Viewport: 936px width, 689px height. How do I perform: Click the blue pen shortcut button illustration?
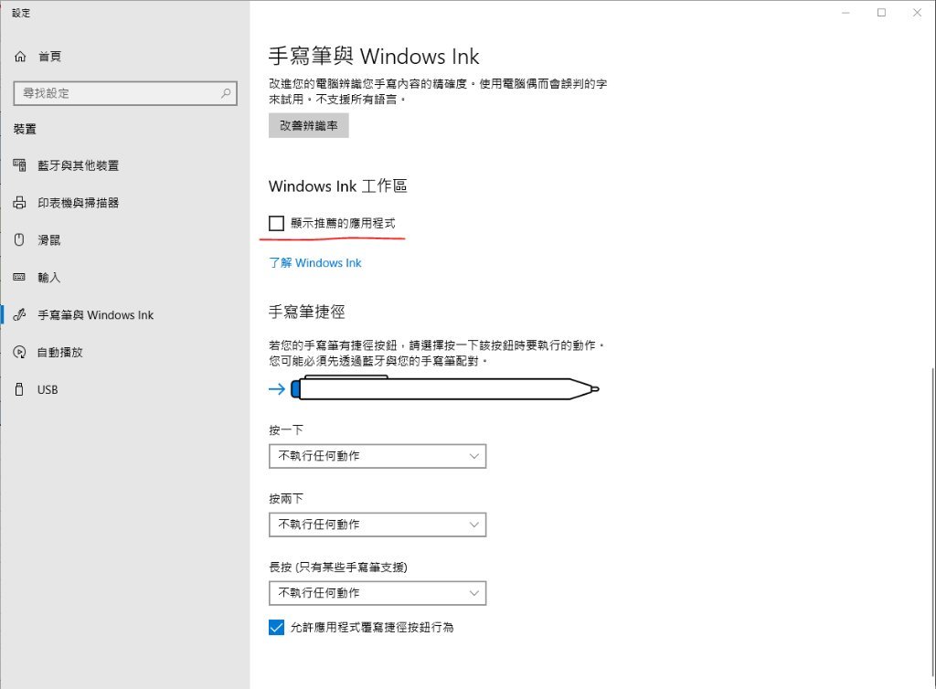[x=295, y=389]
